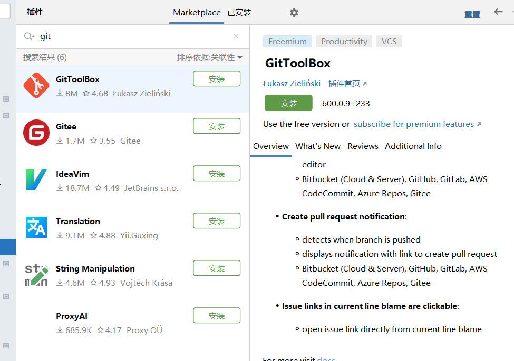Click the Gitee plugin logo
514x361 pixels.
click(36, 133)
